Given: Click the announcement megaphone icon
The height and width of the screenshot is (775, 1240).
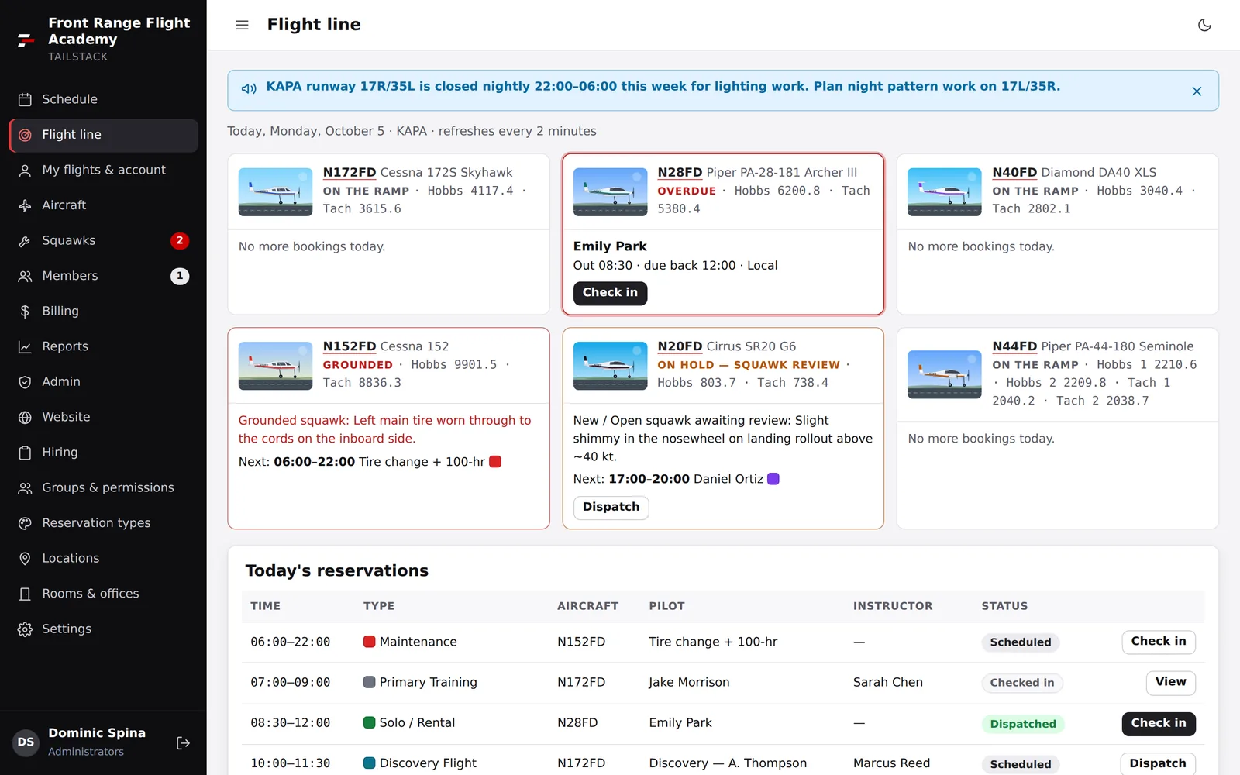Looking at the screenshot, I should click(x=249, y=88).
